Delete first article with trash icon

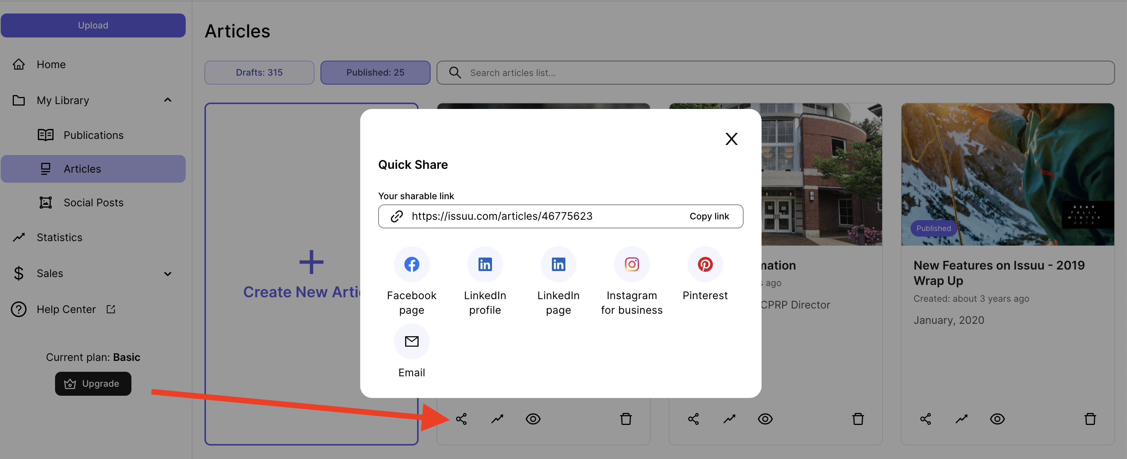pos(626,419)
